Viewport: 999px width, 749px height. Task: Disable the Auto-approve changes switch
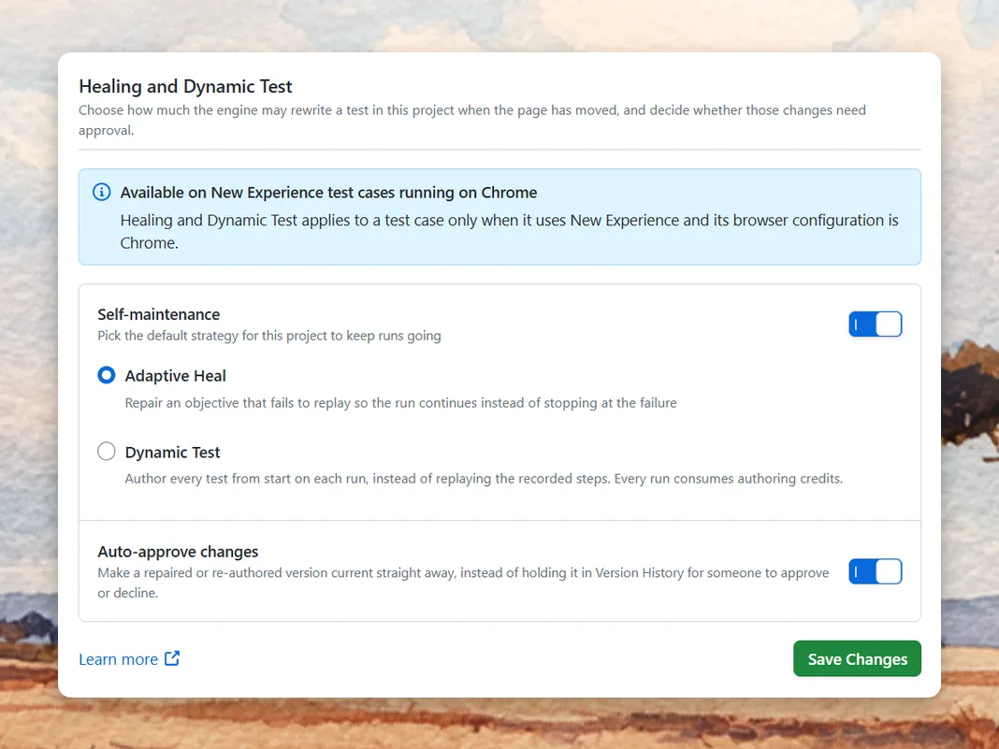click(x=875, y=571)
